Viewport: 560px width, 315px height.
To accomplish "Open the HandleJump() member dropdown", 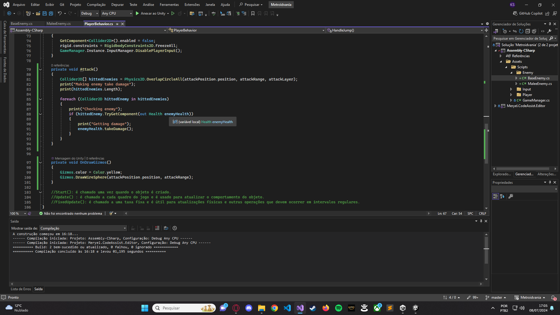I will (405, 30).
